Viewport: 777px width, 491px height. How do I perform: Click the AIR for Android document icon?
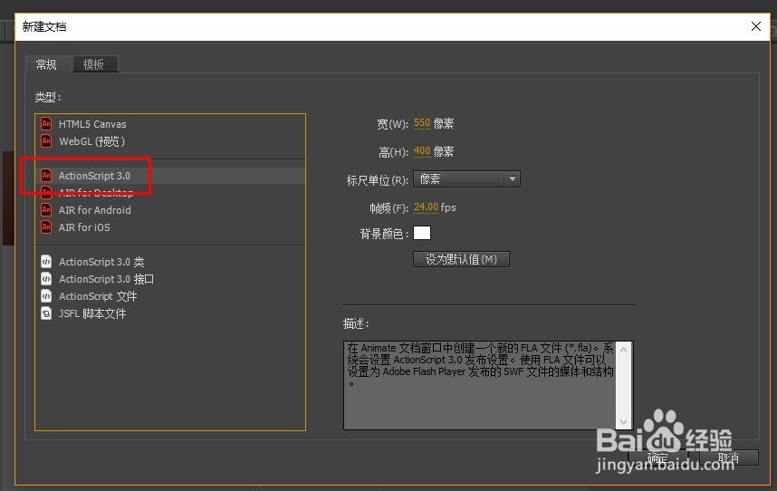46,209
